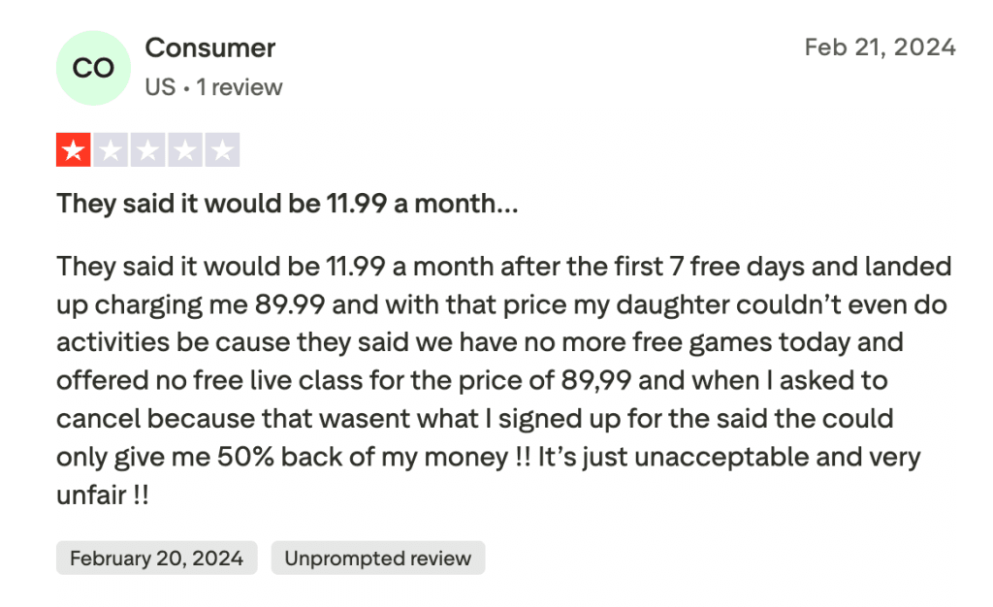Click the first red filled star
This screenshot has width=993, height=607.
click(x=73, y=150)
